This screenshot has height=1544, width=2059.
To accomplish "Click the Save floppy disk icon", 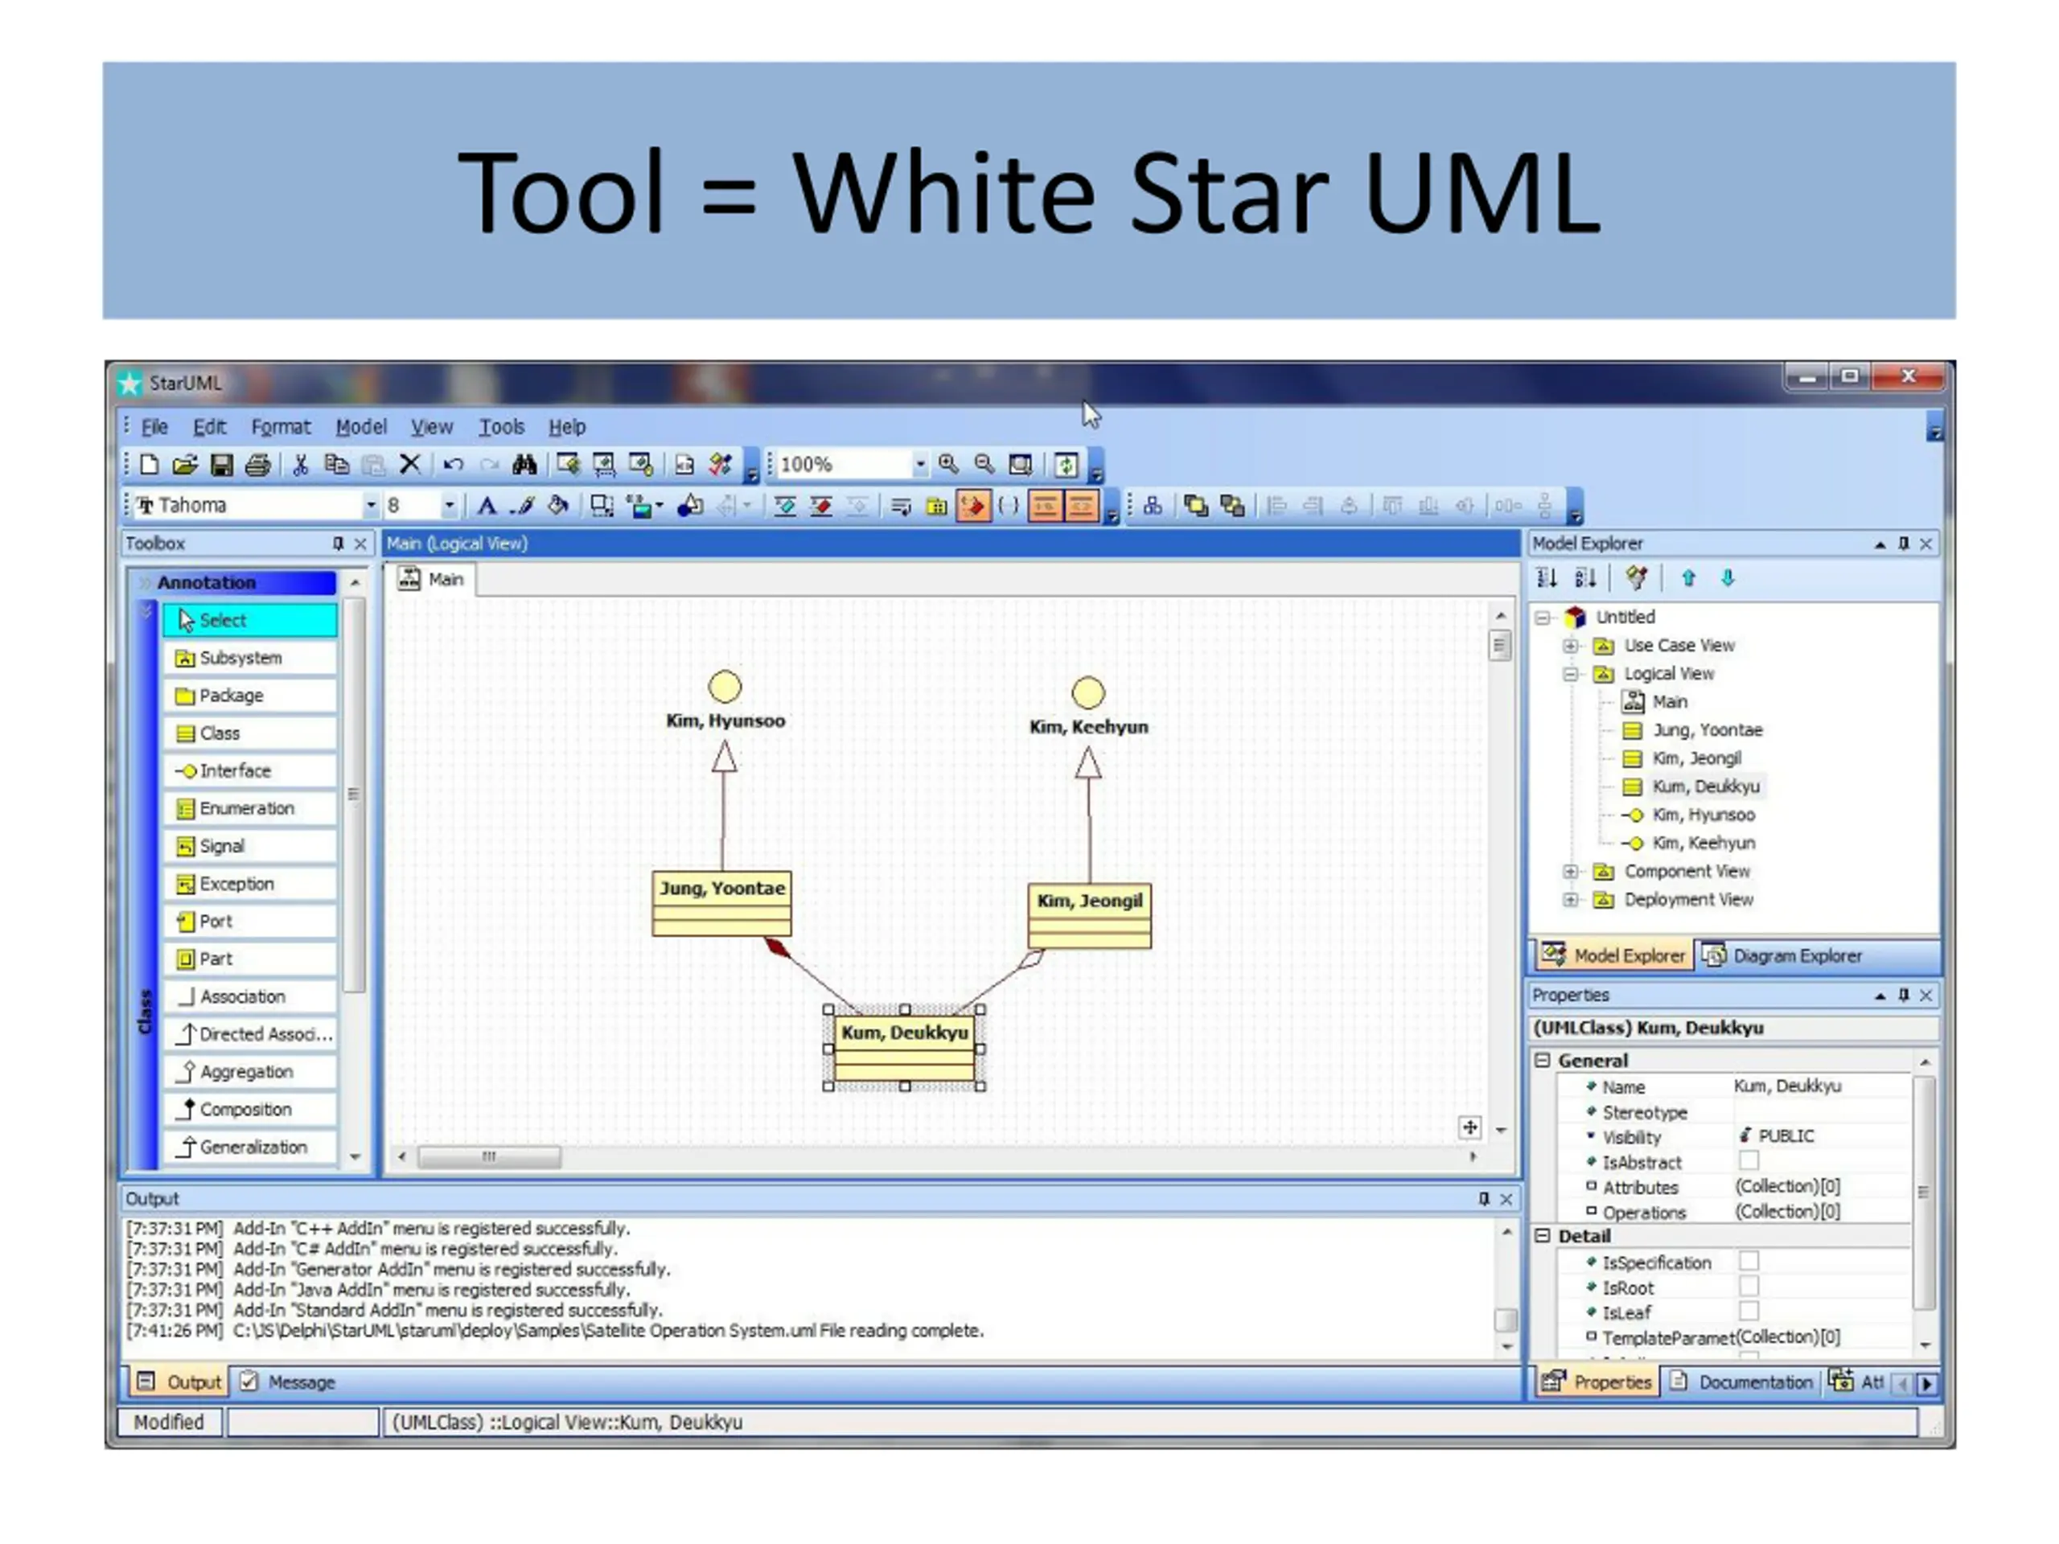I will click(x=221, y=465).
